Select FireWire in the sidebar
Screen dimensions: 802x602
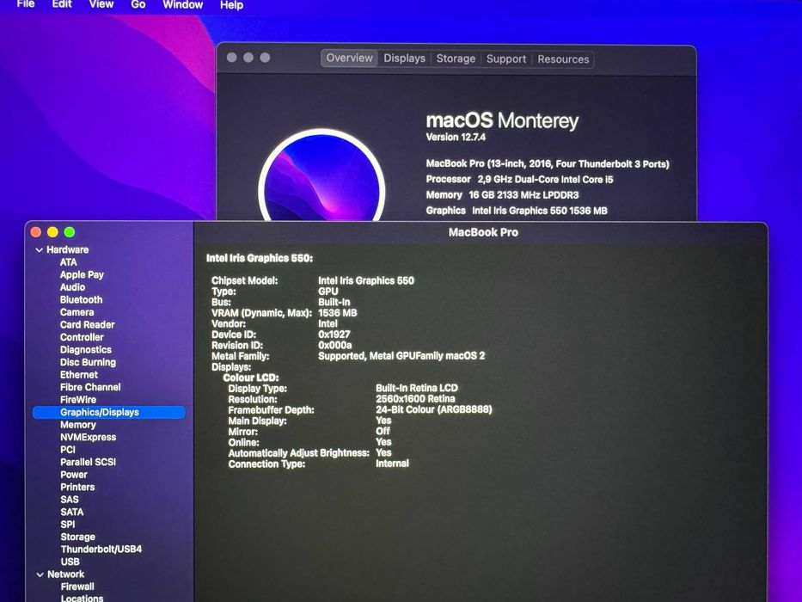point(77,400)
